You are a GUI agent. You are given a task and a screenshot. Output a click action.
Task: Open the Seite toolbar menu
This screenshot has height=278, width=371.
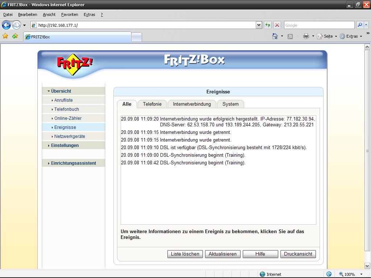[327, 36]
